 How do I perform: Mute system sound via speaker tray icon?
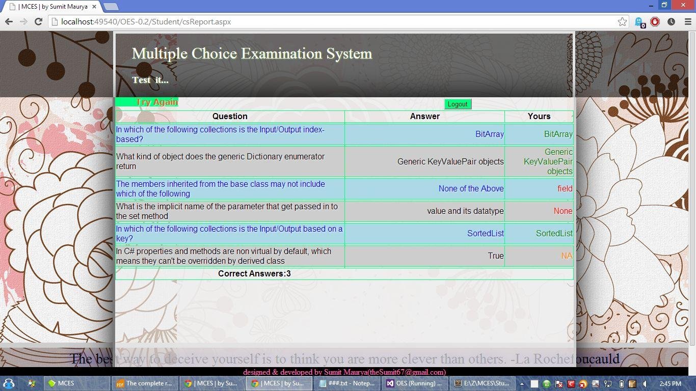pyautogui.click(x=645, y=383)
